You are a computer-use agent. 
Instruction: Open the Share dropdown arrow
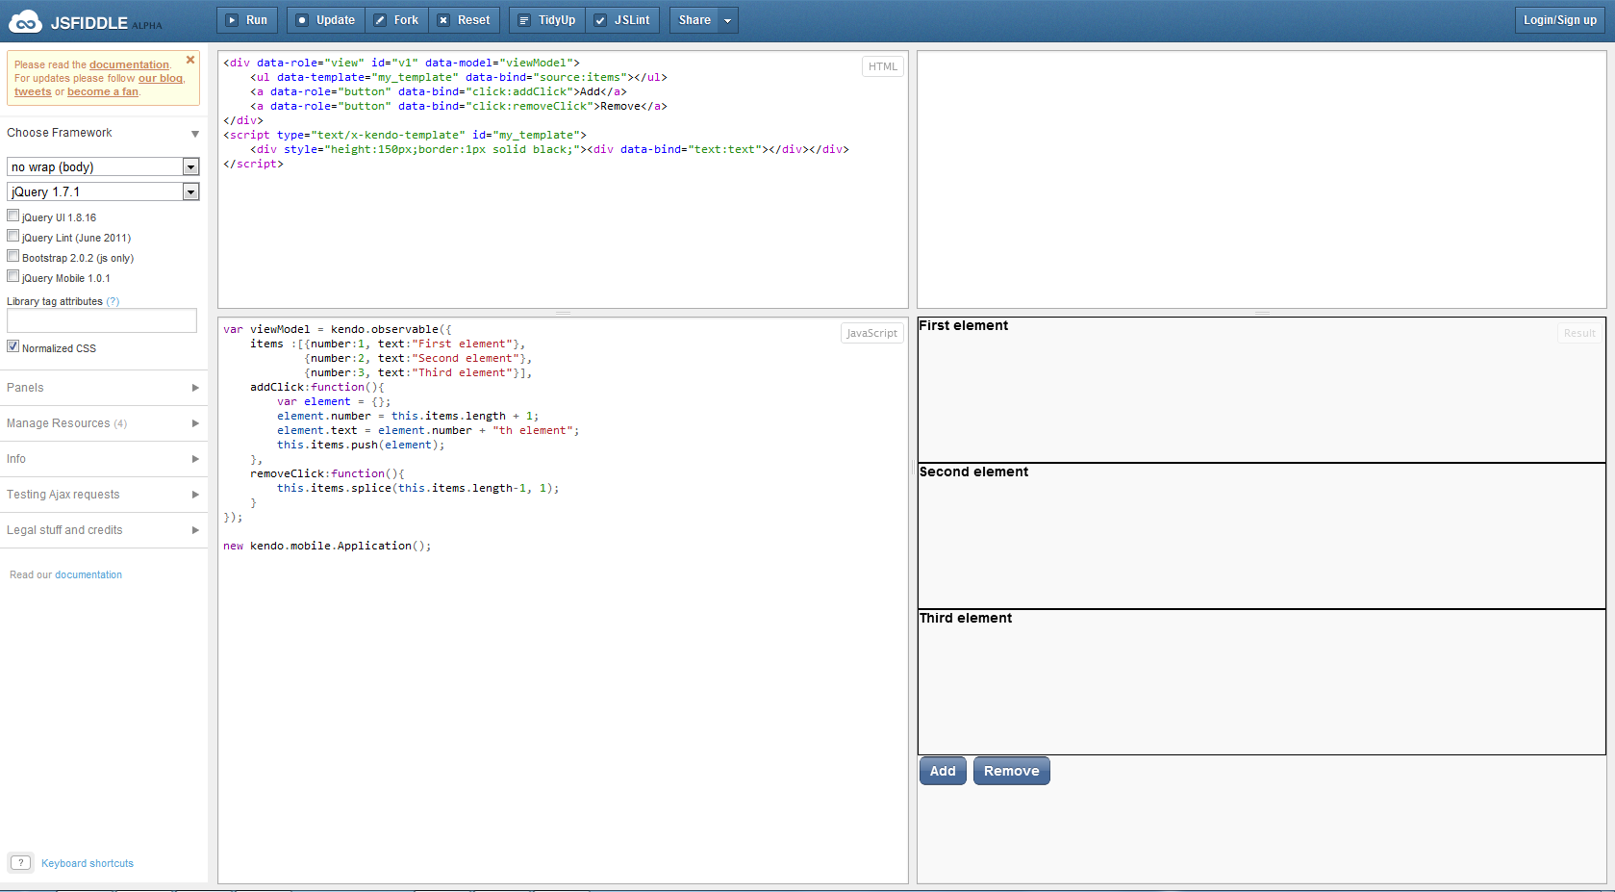[728, 20]
